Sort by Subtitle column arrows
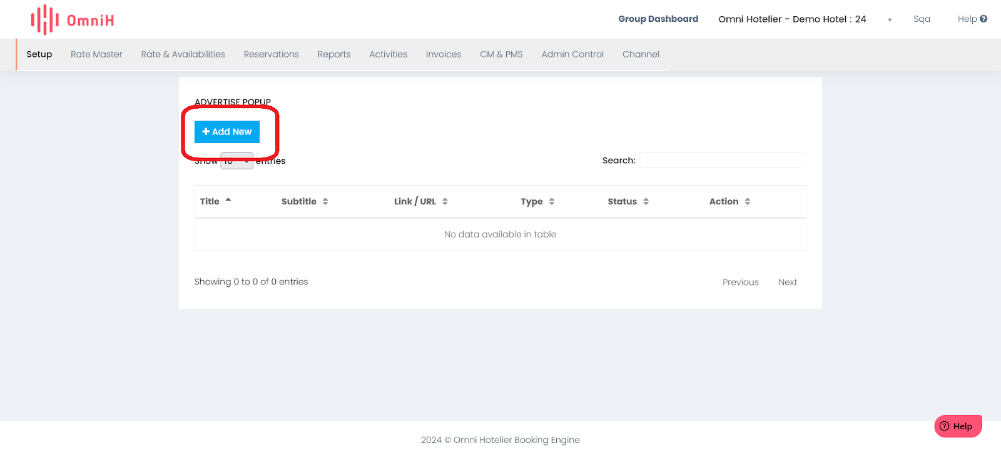Image resolution: width=1001 pixels, height=458 pixels. pyautogui.click(x=325, y=201)
